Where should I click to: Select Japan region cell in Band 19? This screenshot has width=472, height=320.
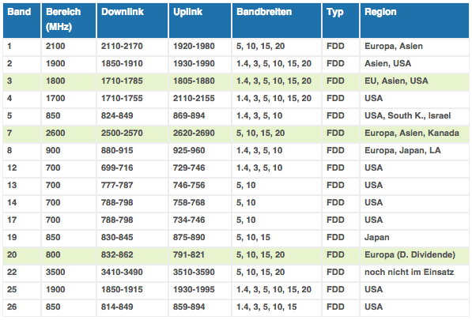tap(377, 237)
